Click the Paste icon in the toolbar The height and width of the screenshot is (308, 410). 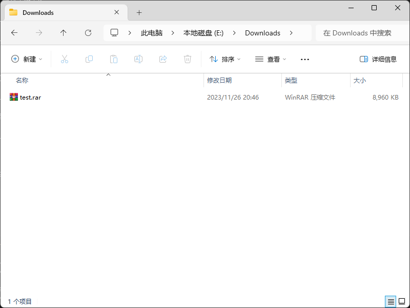click(113, 59)
